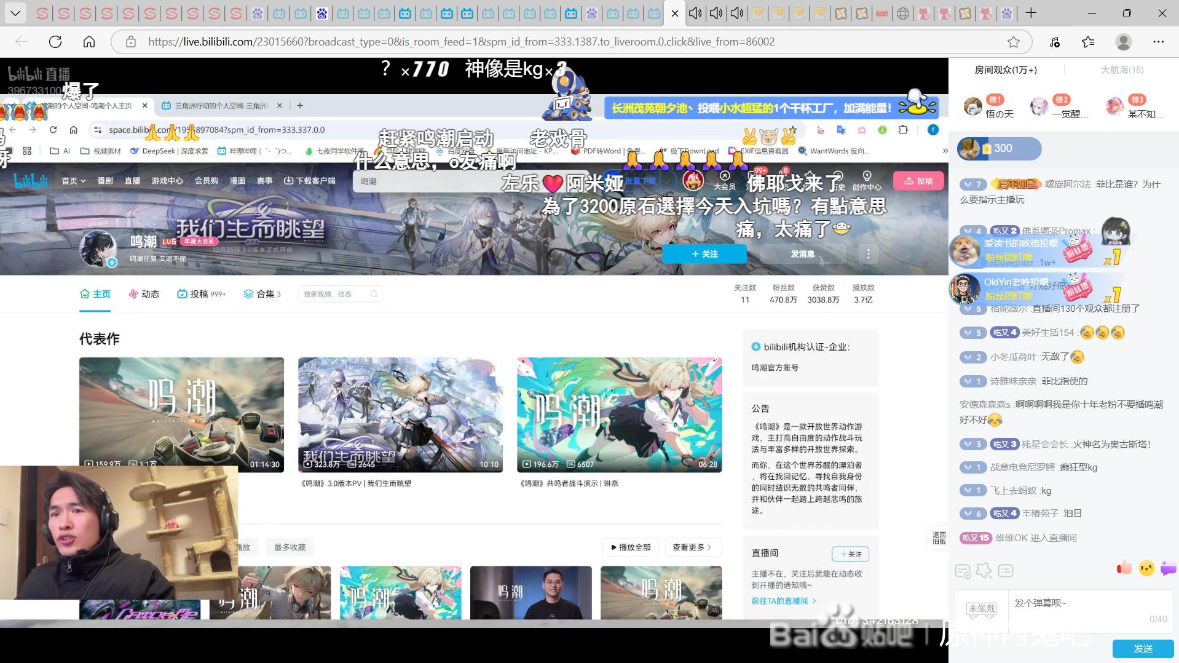Image resolution: width=1179 pixels, height=663 pixels.
Task: Click the browser home icon
Action: [x=89, y=42]
